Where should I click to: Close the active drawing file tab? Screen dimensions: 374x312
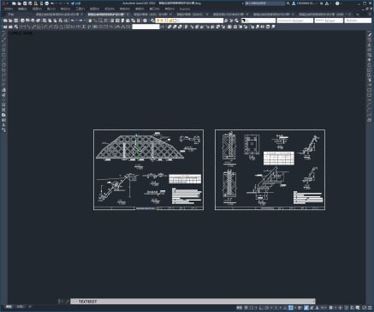pyautogui.click(x=128, y=15)
